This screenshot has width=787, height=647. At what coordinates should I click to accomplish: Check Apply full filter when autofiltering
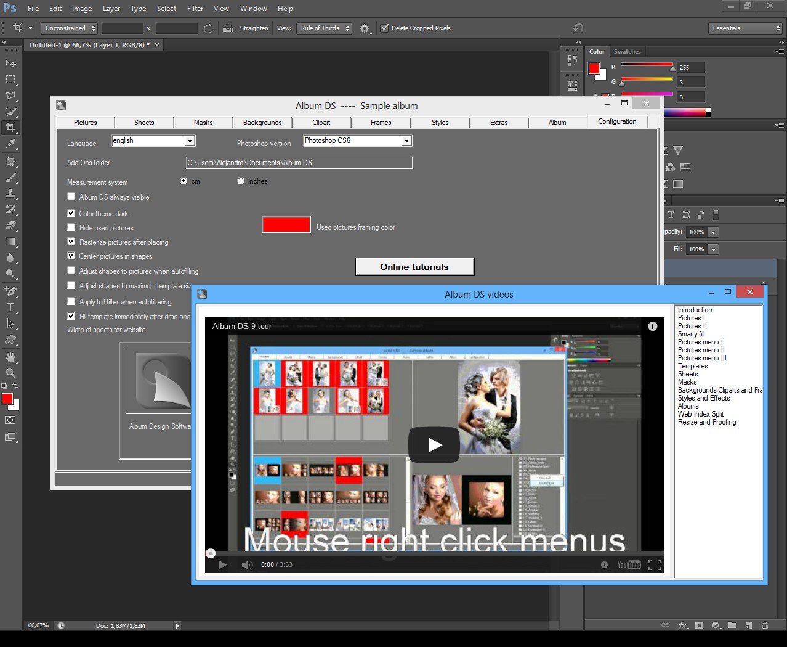(x=71, y=301)
